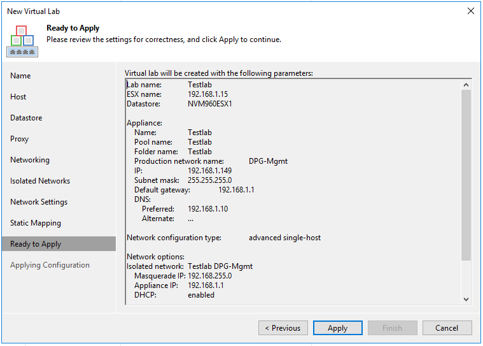
Task: Click the summary vertical scrollbar thumb
Action: (x=466, y=175)
